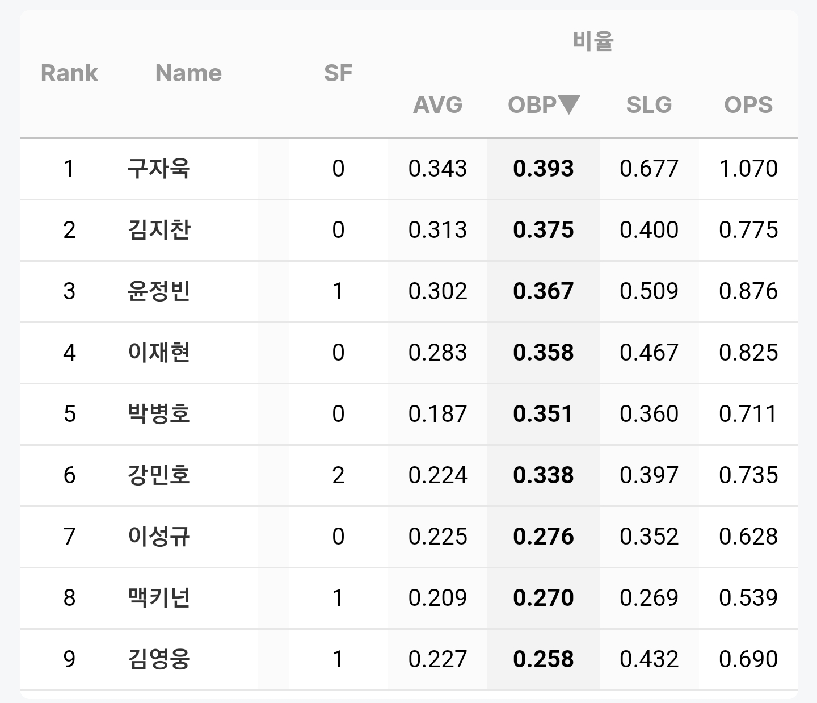Select OPS value 0.690

[x=748, y=659]
